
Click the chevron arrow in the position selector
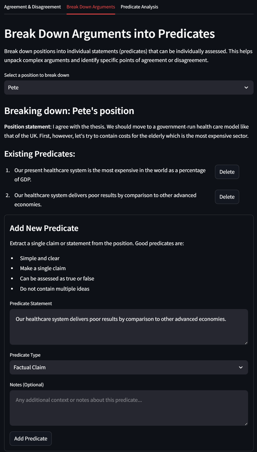pyautogui.click(x=246, y=88)
